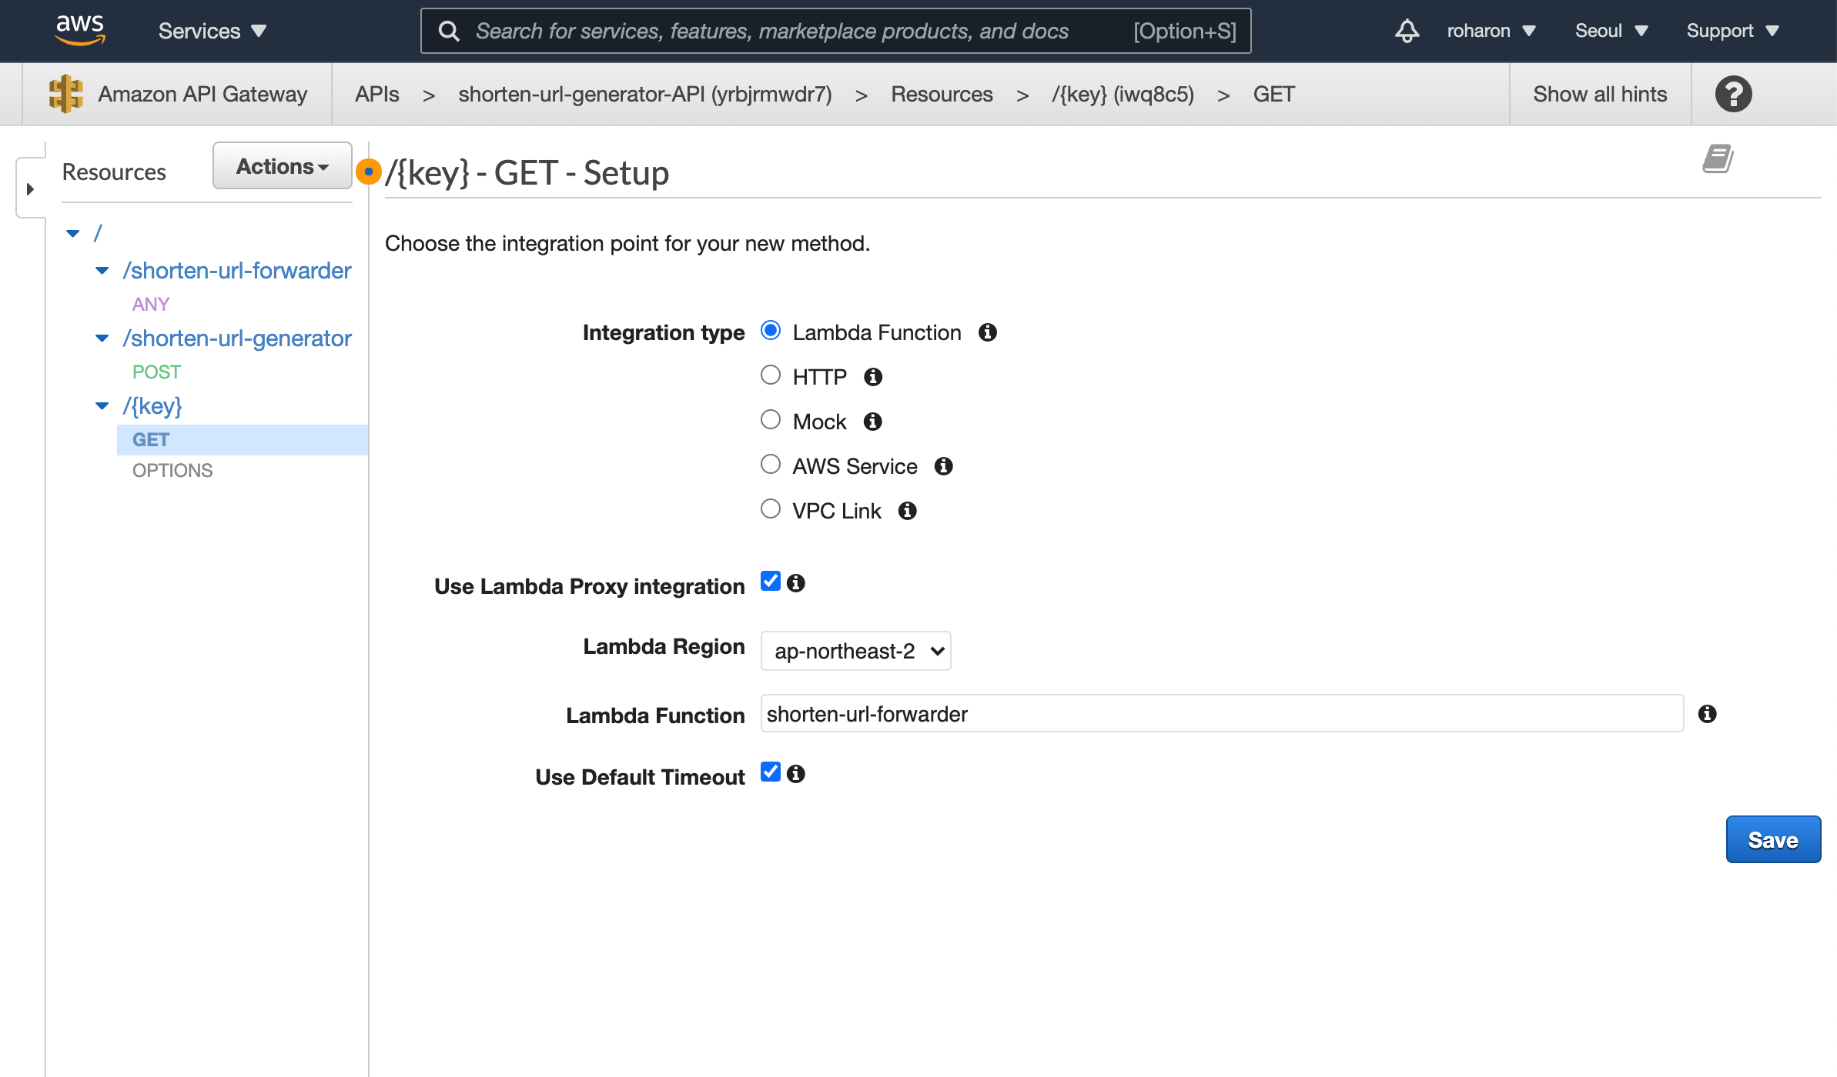
Task: Uncheck Use Lambda Proxy integration
Action: point(770,582)
